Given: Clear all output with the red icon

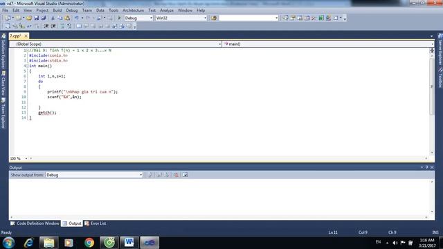Looking at the screenshot, I should (176, 175).
